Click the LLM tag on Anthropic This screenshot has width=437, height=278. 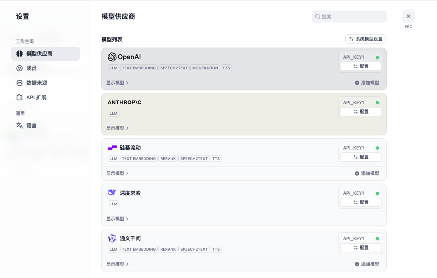113,113
